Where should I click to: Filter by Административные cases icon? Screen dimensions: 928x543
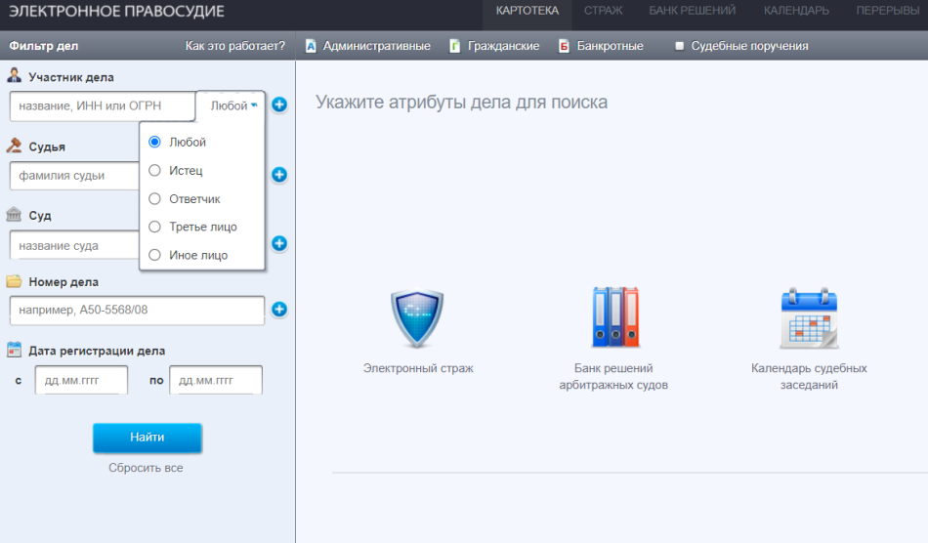(x=311, y=46)
